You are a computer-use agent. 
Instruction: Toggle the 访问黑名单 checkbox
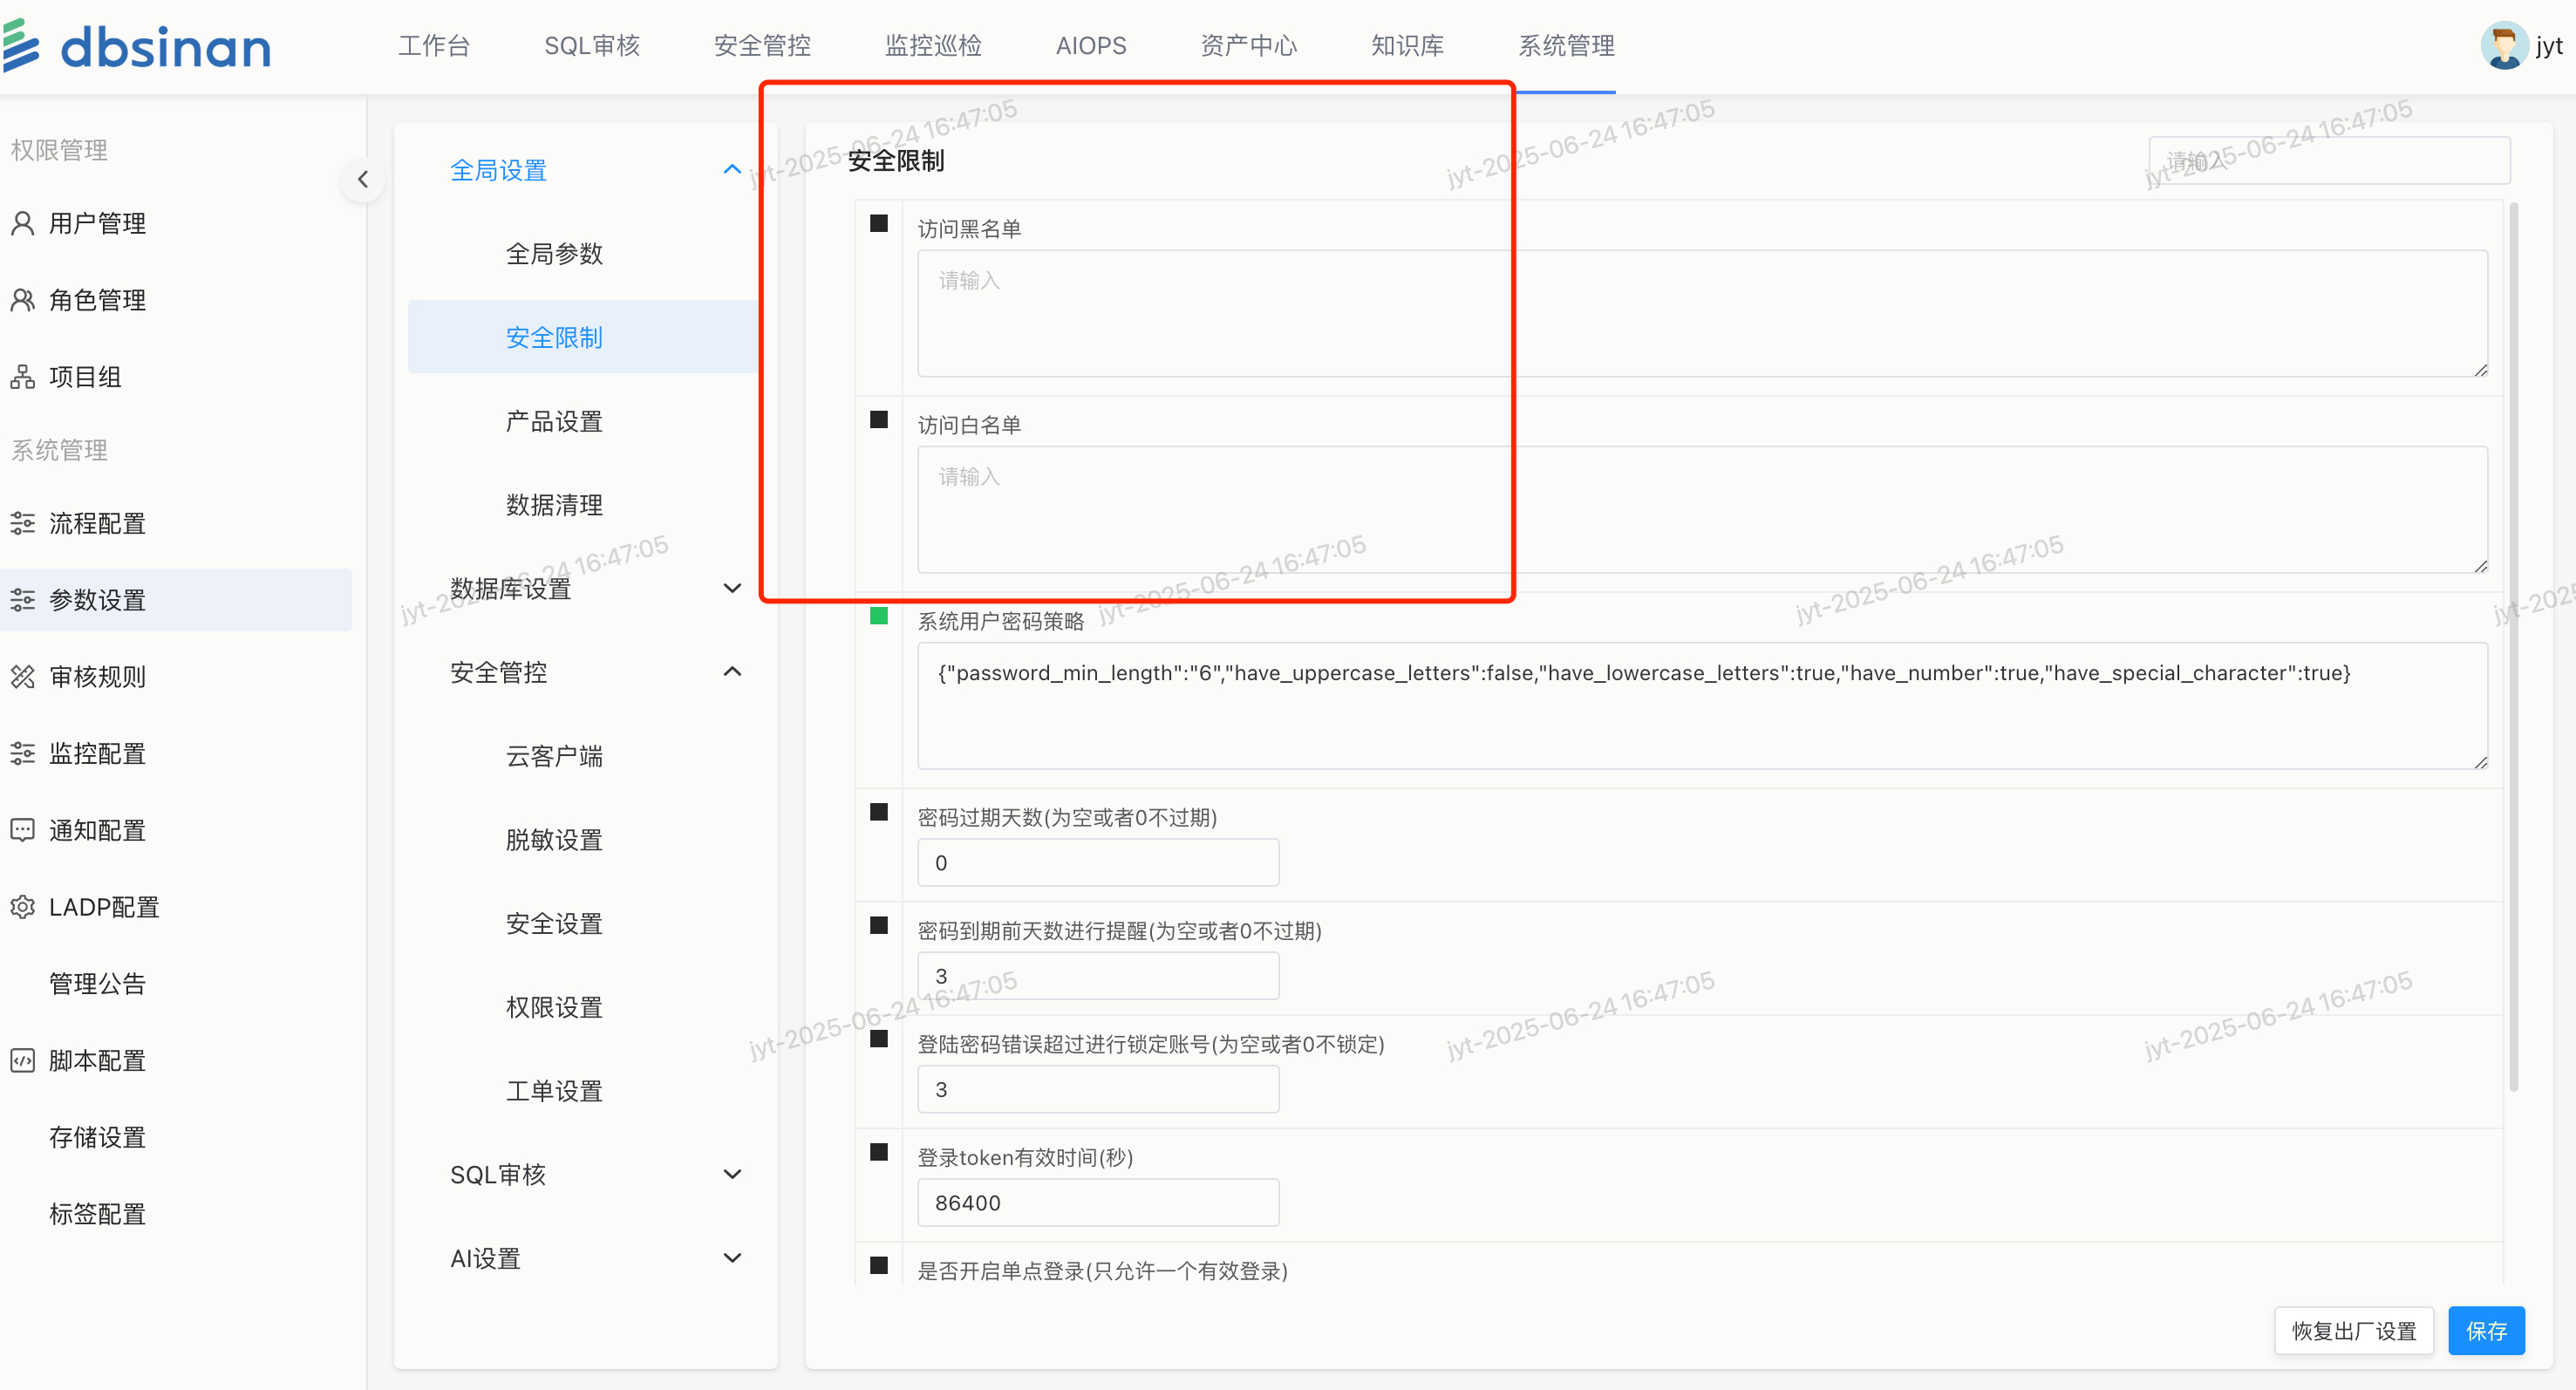879,223
